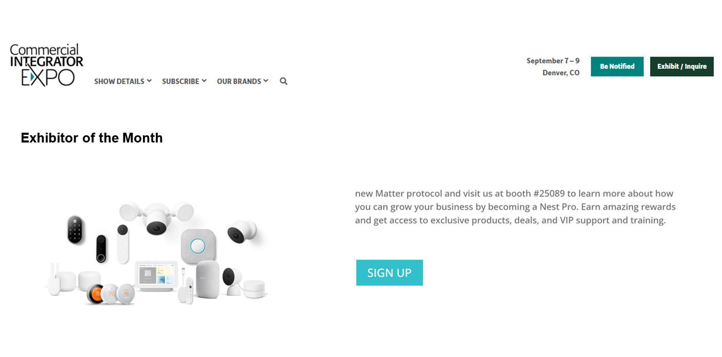Click the September 7 – 9 date text

pos(553,61)
